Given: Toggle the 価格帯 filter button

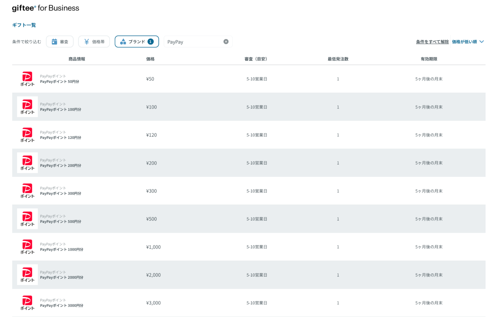Looking at the screenshot, I should [94, 41].
